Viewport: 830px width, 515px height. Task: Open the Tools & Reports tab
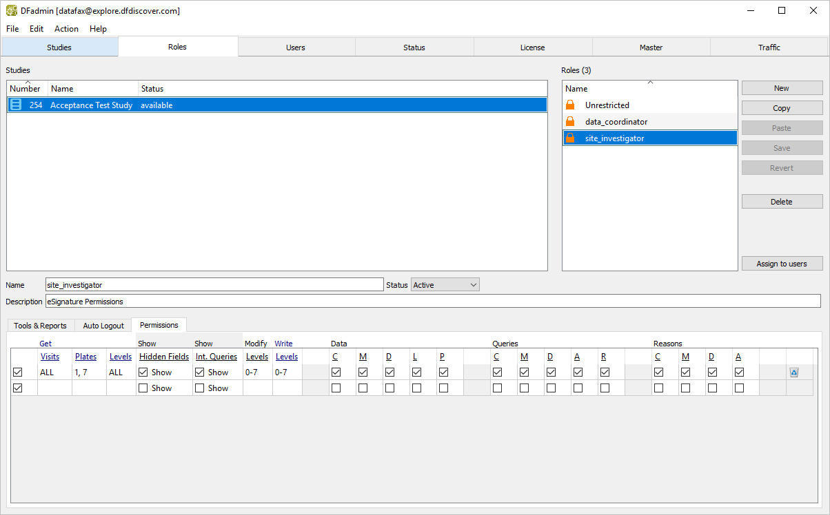[x=40, y=326]
